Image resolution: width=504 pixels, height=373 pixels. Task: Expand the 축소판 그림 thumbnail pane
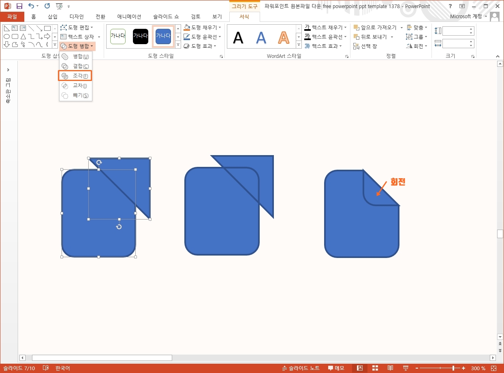8,70
